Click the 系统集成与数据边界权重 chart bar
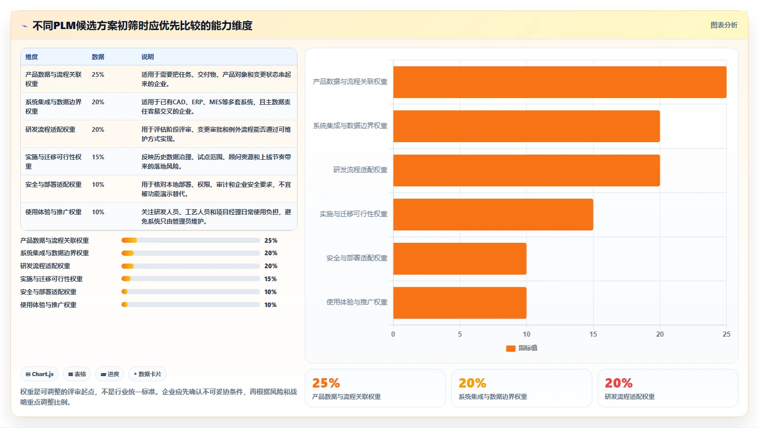This screenshot has width=759, height=428. 526,126
